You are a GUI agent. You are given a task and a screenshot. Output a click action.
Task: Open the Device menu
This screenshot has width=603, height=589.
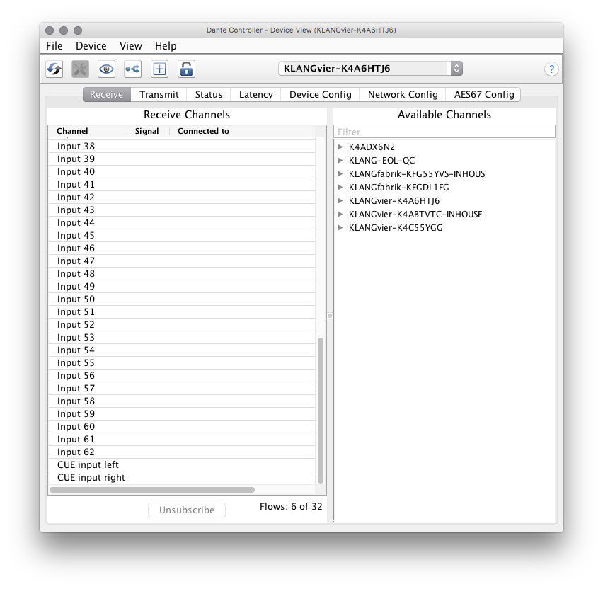tap(91, 46)
